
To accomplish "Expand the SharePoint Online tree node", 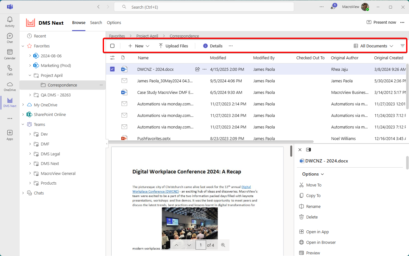I will pos(23,115).
